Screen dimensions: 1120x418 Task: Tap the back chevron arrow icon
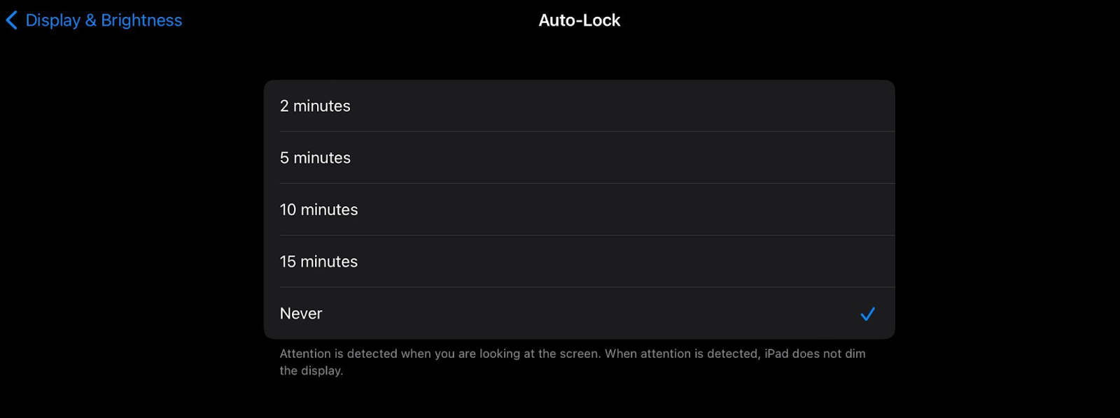11,20
